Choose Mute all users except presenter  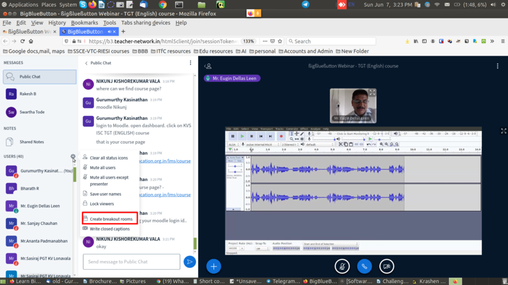pyautogui.click(x=109, y=180)
